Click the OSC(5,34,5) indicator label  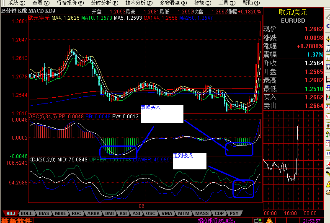point(43,117)
